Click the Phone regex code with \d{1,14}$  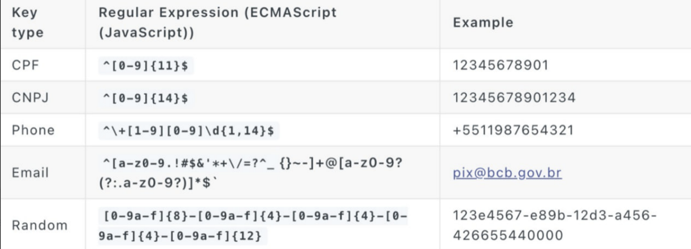[x=189, y=131]
